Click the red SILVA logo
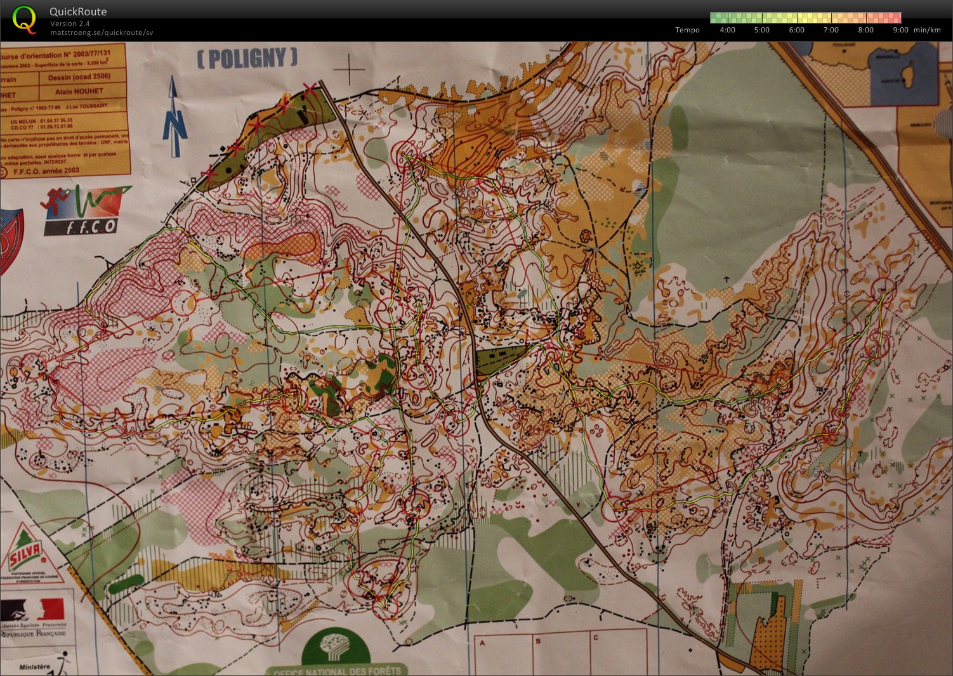Image resolution: width=953 pixels, height=676 pixels. [25, 556]
